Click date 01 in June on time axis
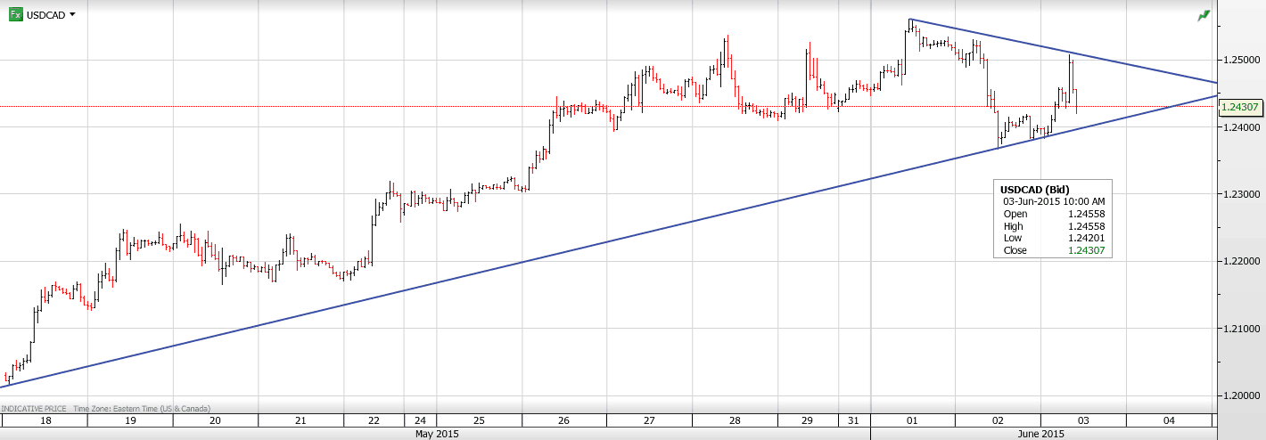Screen dimensions: 1266x440 (x=912, y=420)
